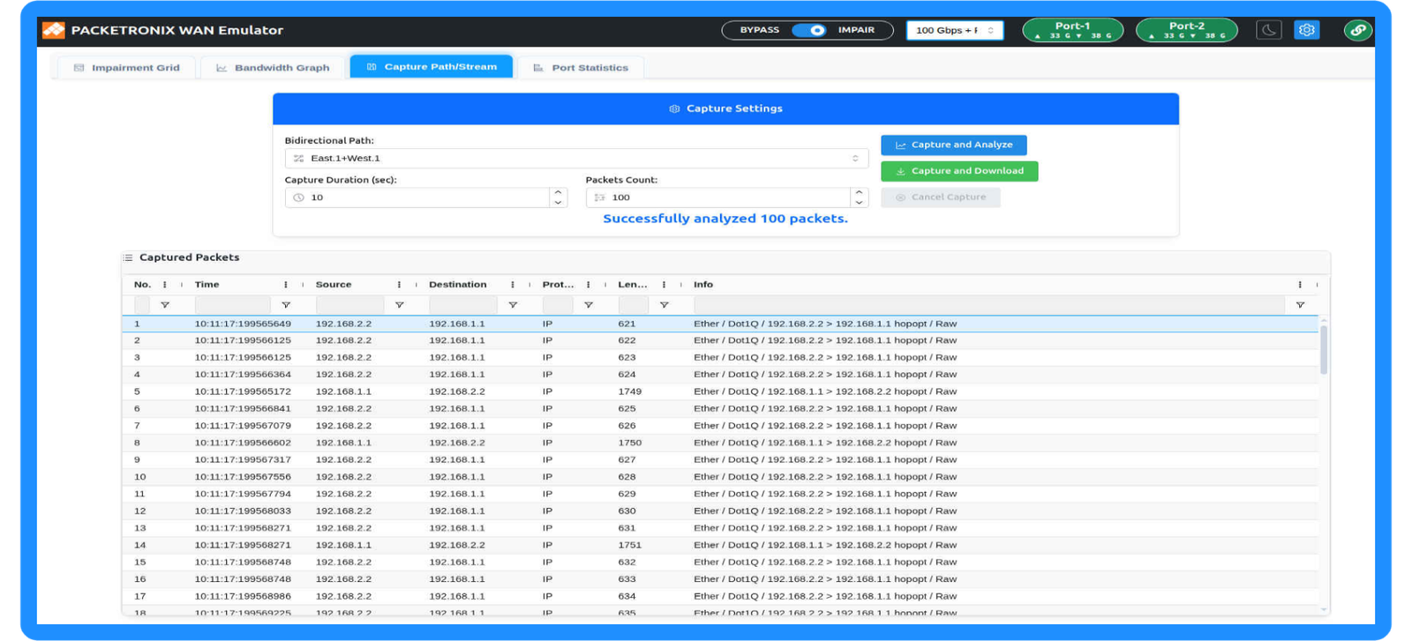The width and height of the screenshot is (1412, 641).
Task: Open the Bidirectional Path dropdown
Action: pyautogui.click(x=576, y=159)
